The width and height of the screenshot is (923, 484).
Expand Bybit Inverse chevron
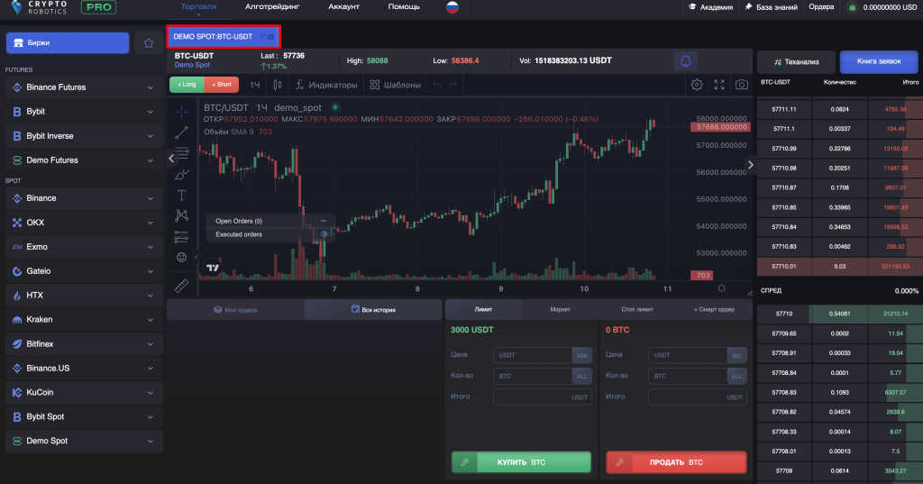(x=151, y=136)
